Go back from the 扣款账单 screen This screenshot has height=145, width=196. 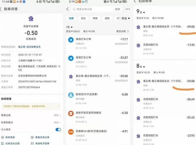(x=135, y=1)
